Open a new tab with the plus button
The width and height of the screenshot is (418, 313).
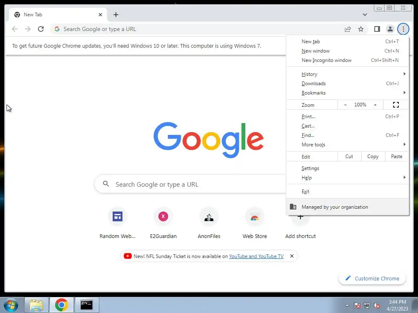116,15
